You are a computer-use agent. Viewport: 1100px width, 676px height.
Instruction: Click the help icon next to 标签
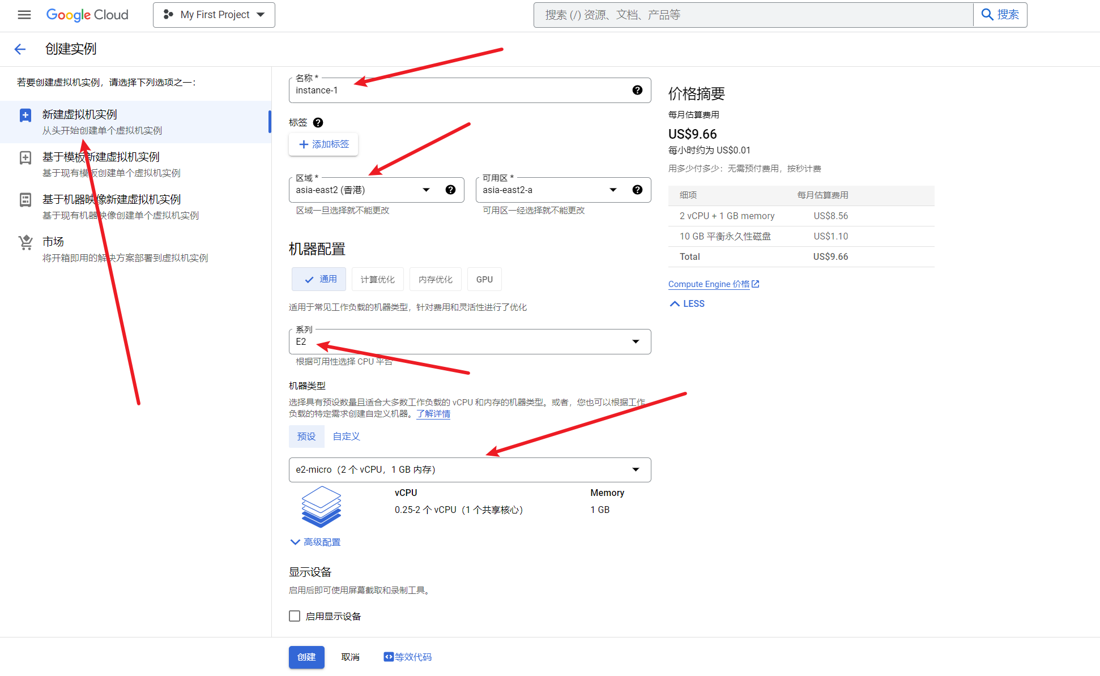[318, 122]
